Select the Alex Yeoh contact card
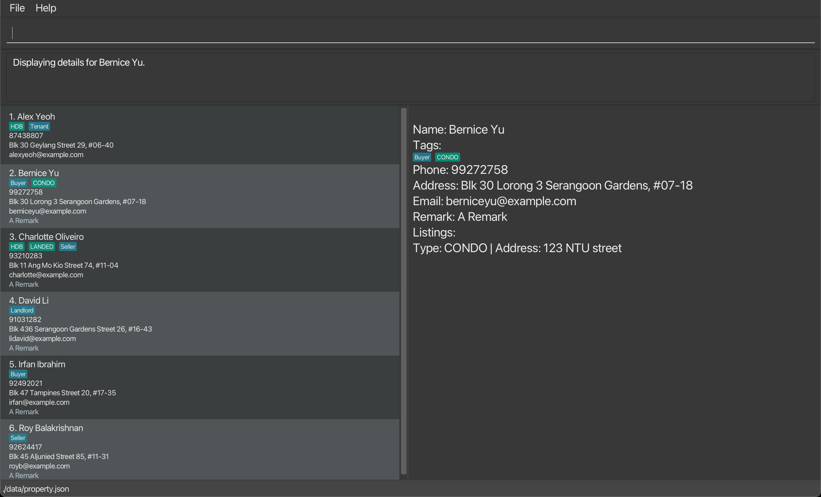821x497 pixels. tap(200, 135)
